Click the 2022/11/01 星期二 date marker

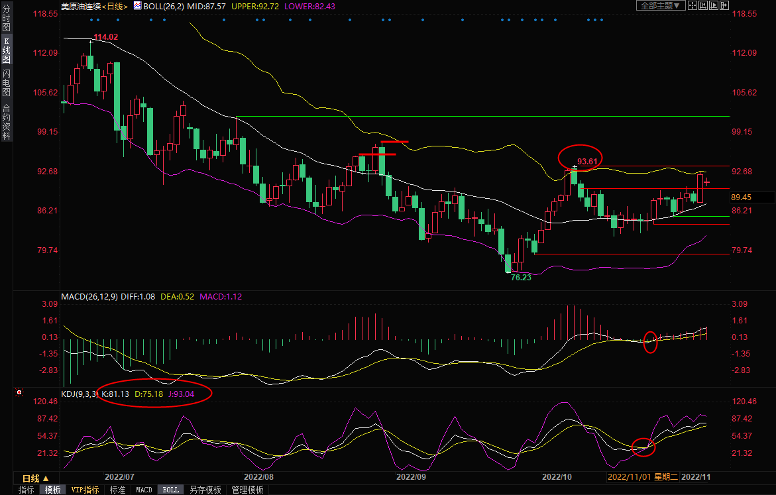(x=641, y=476)
